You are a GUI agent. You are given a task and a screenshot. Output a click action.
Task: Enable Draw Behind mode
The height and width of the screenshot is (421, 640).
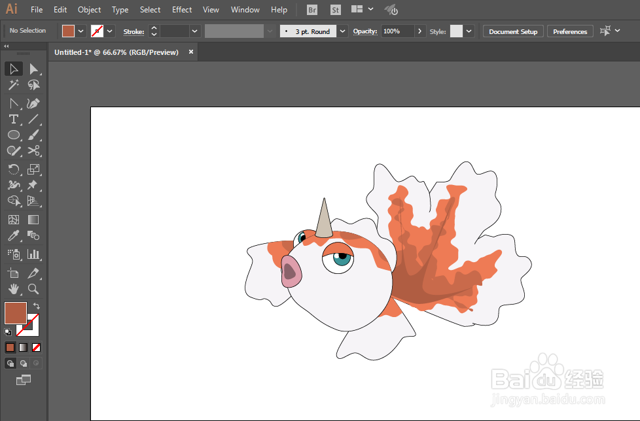click(24, 363)
